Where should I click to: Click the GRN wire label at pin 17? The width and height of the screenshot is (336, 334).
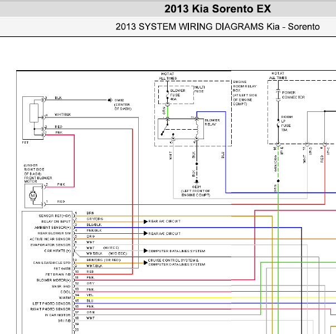tap(90, 312)
